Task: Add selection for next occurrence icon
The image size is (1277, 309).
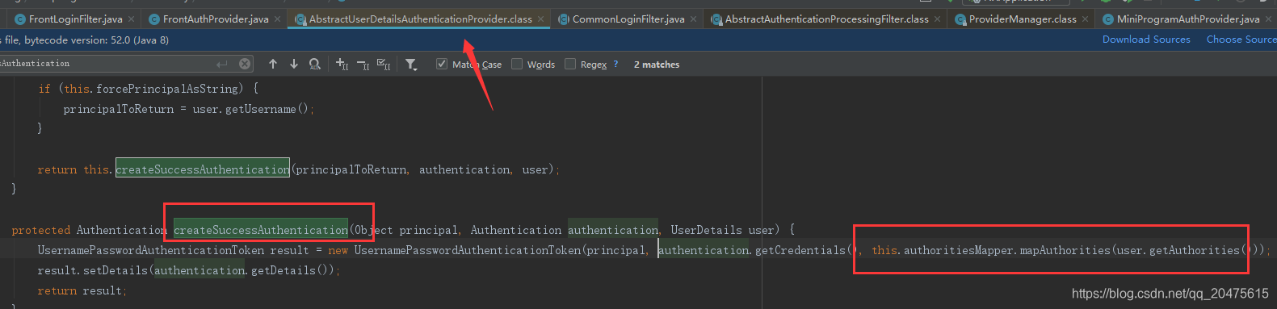Action: coord(342,64)
